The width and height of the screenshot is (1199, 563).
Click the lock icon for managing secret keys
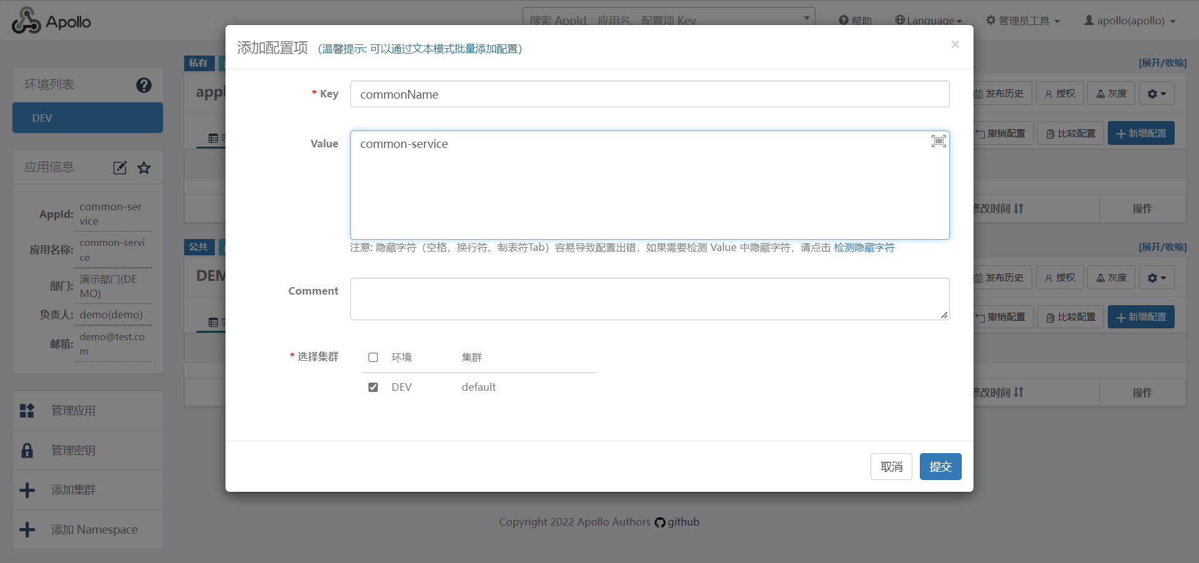[x=27, y=450]
